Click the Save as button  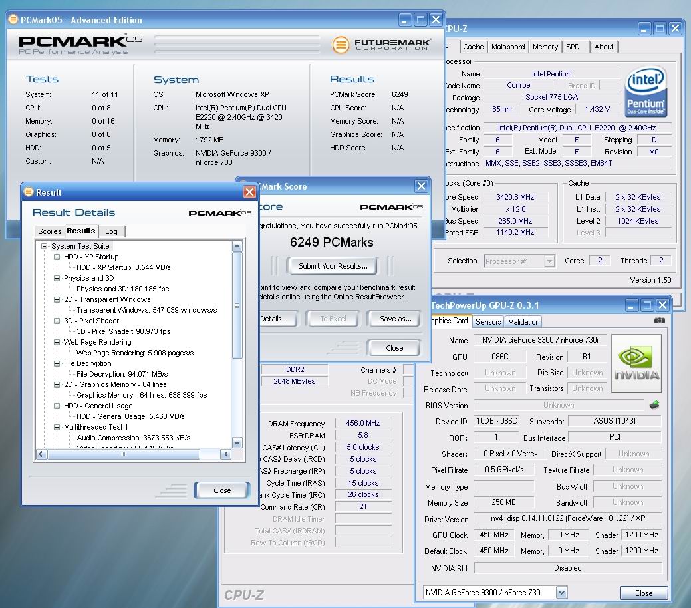[395, 319]
